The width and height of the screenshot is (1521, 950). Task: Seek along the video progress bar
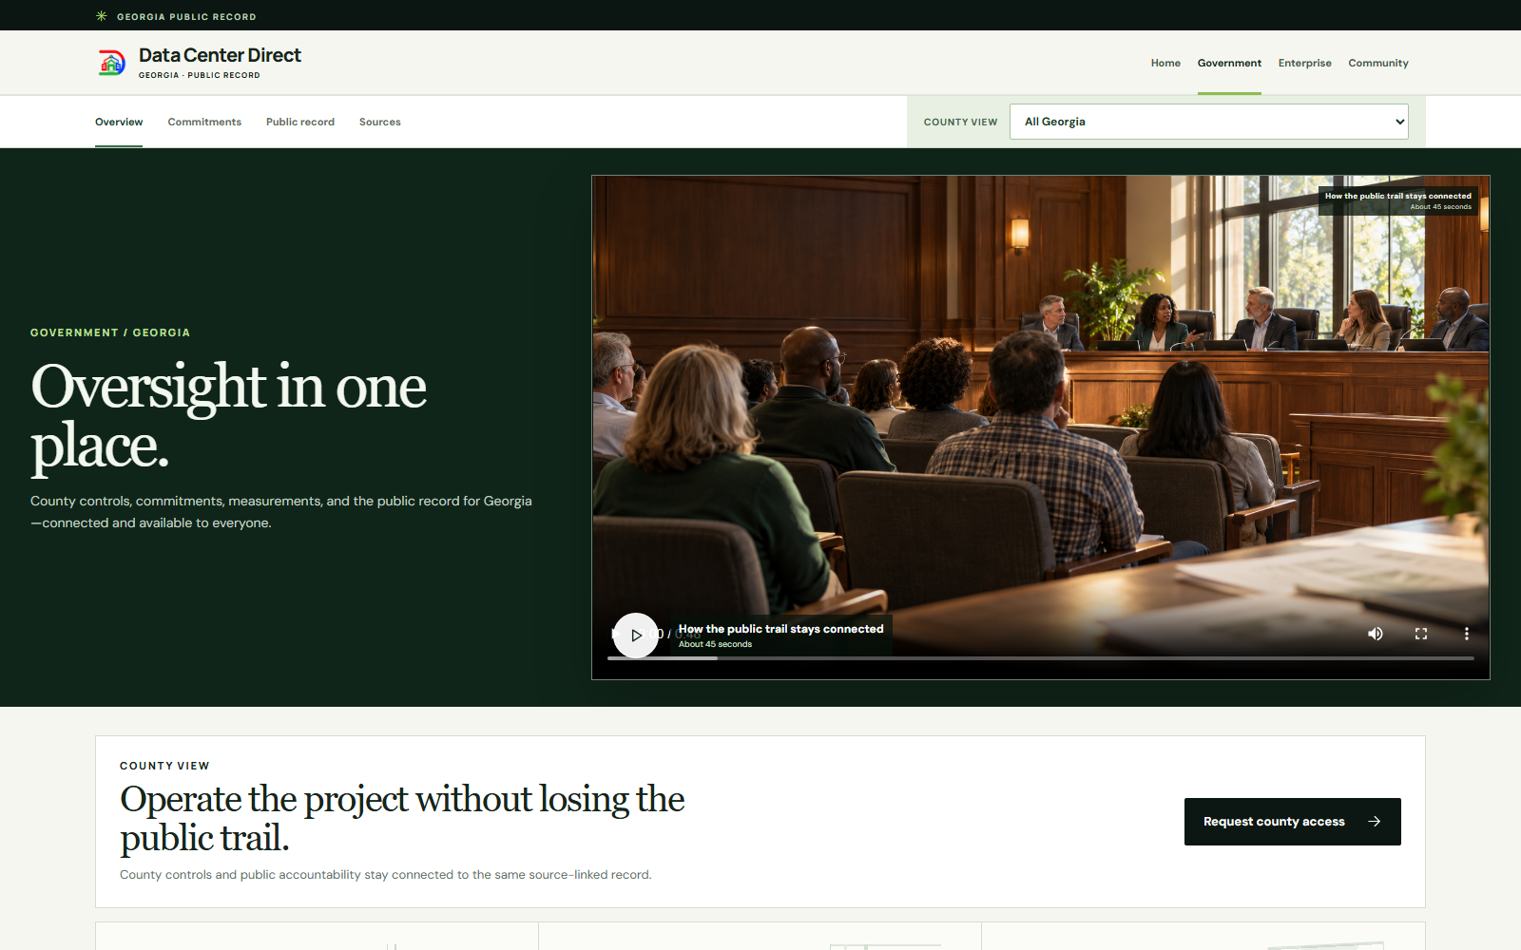pos(1041,657)
